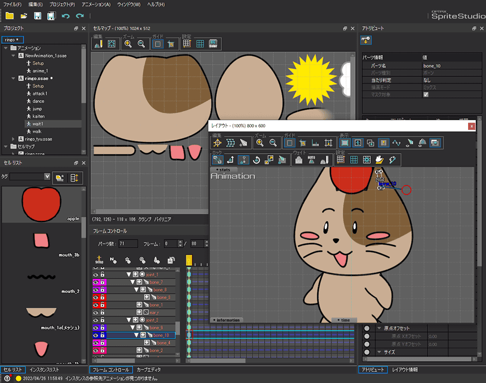Switch to the カーブエディタ tab
486x383 pixels.
click(x=149, y=370)
